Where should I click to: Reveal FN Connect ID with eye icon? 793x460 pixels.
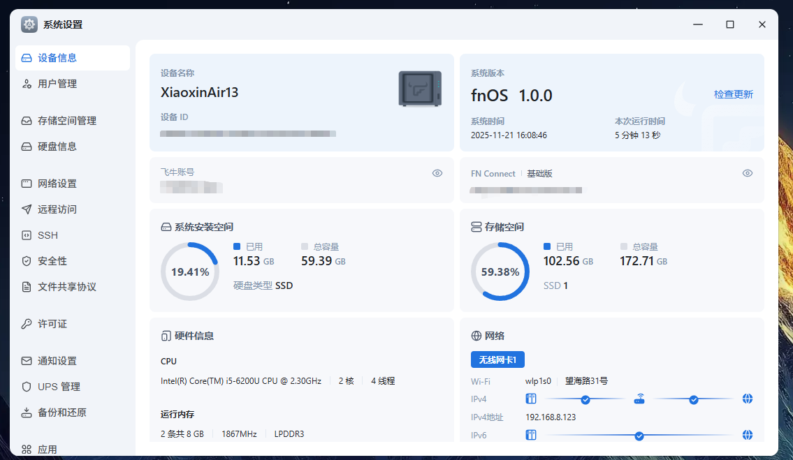tap(748, 173)
